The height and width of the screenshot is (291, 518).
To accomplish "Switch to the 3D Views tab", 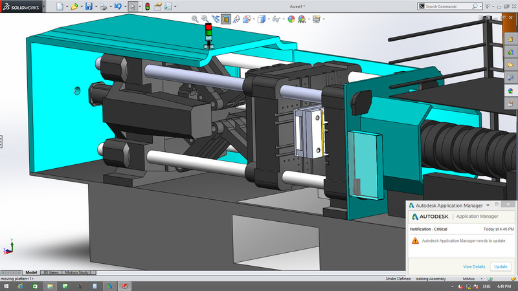I will click(x=51, y=272).
